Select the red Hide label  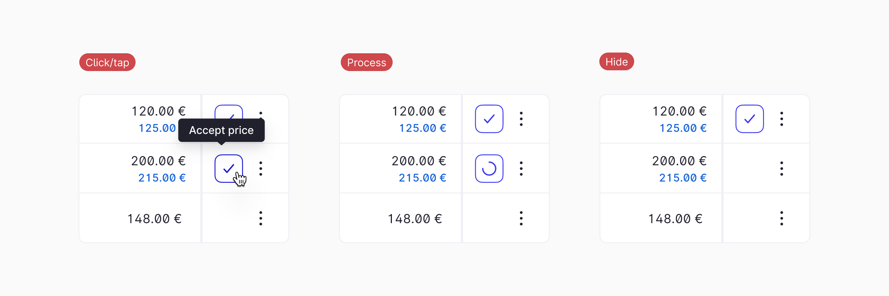[x=616, y=61]
